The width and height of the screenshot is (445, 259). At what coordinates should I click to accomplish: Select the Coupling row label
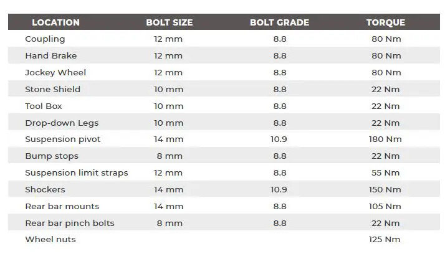coord(45,39)
